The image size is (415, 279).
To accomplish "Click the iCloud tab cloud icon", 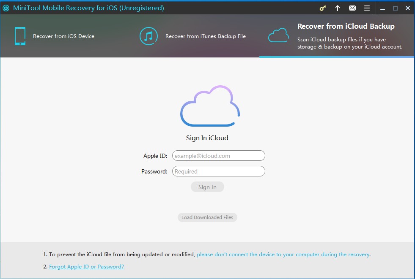I will point(278,35).
